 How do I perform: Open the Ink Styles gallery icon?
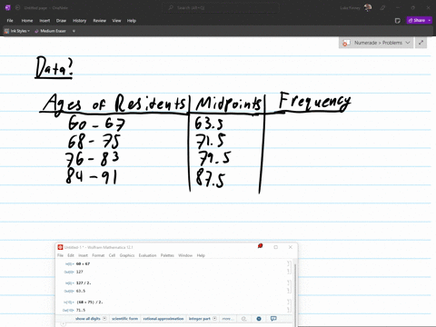click(6, 31)
